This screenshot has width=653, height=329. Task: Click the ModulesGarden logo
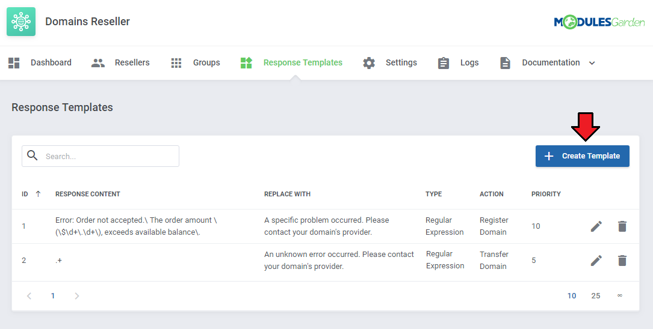point(599,22)
